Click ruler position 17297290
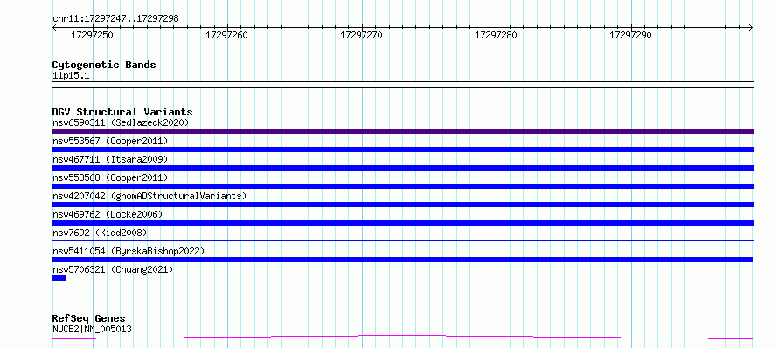778x348 pixels. coord(630,35)
